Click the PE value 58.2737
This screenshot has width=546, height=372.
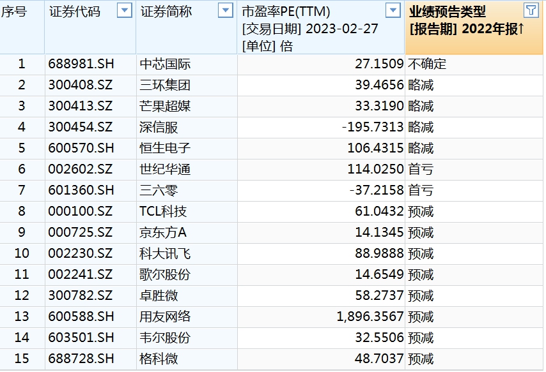tap(379, 295)
